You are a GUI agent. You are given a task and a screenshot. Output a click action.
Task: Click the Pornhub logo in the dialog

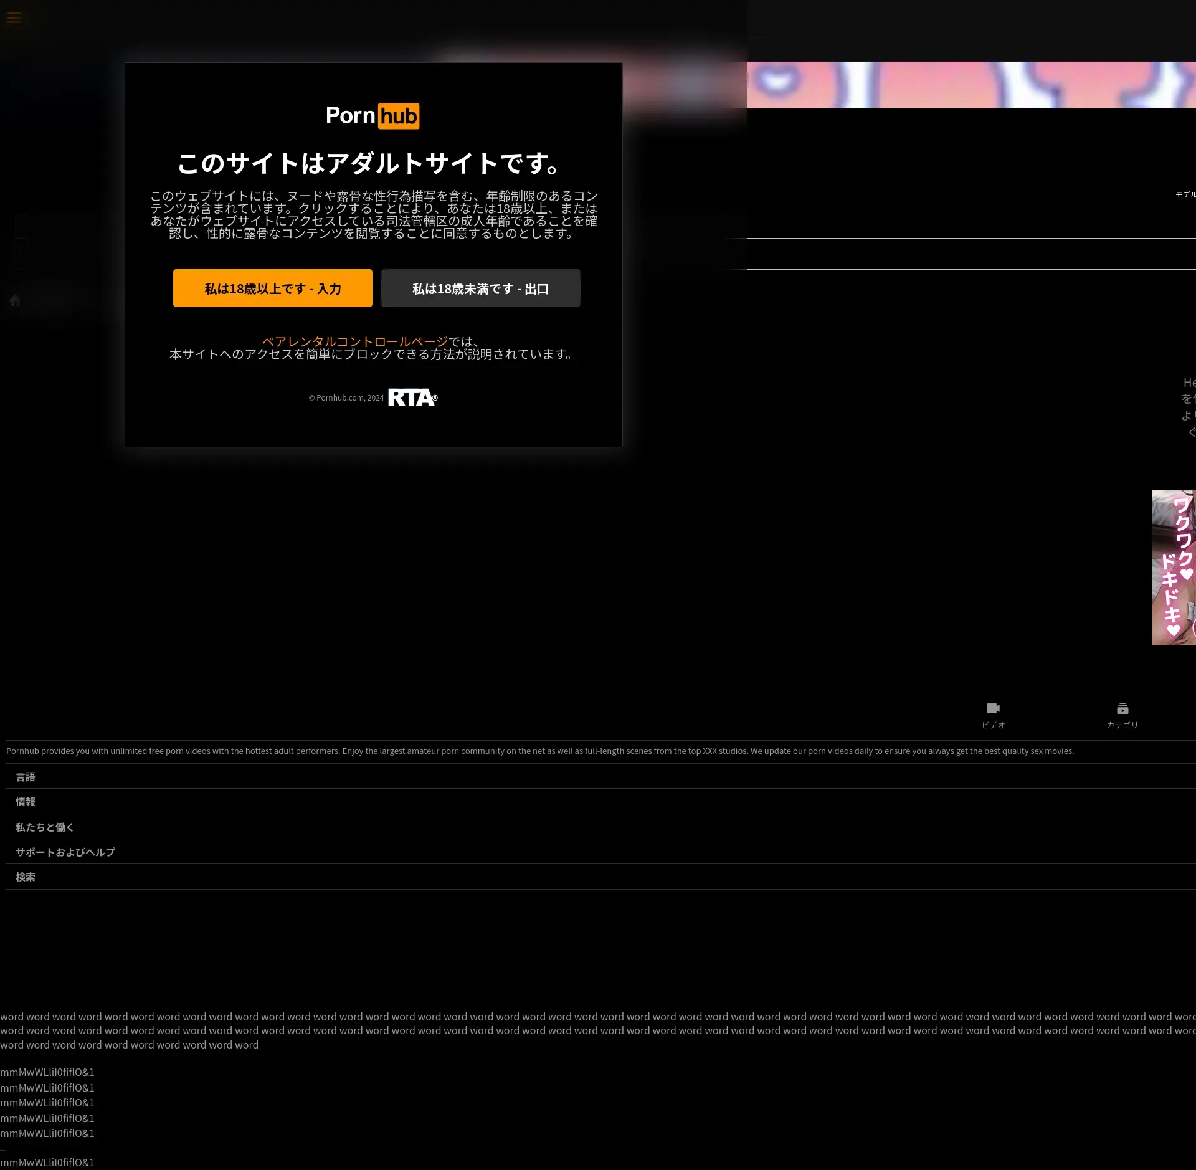(x=373, y=116)
